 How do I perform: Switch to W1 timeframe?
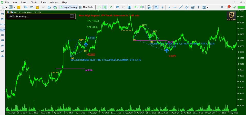click(3, 51)
